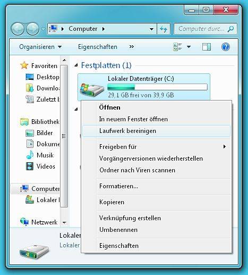This screenshot has height=275, width=248.
Task: Open the Musik library
Action: click(45, 155)
